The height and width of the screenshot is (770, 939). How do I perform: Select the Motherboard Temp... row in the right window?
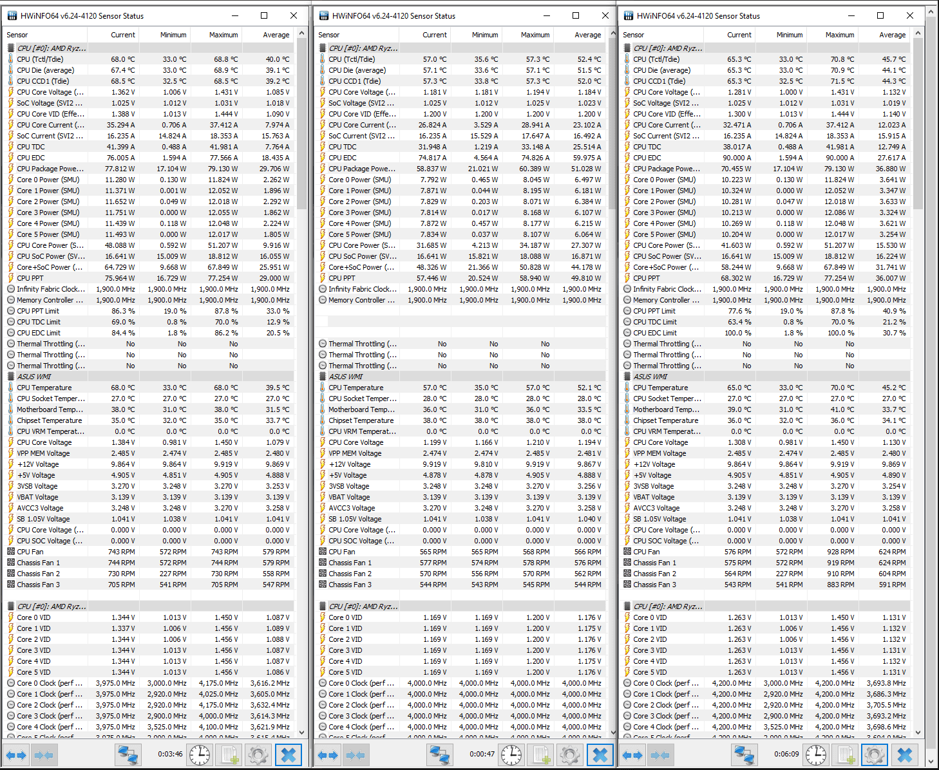click(765, 409)
